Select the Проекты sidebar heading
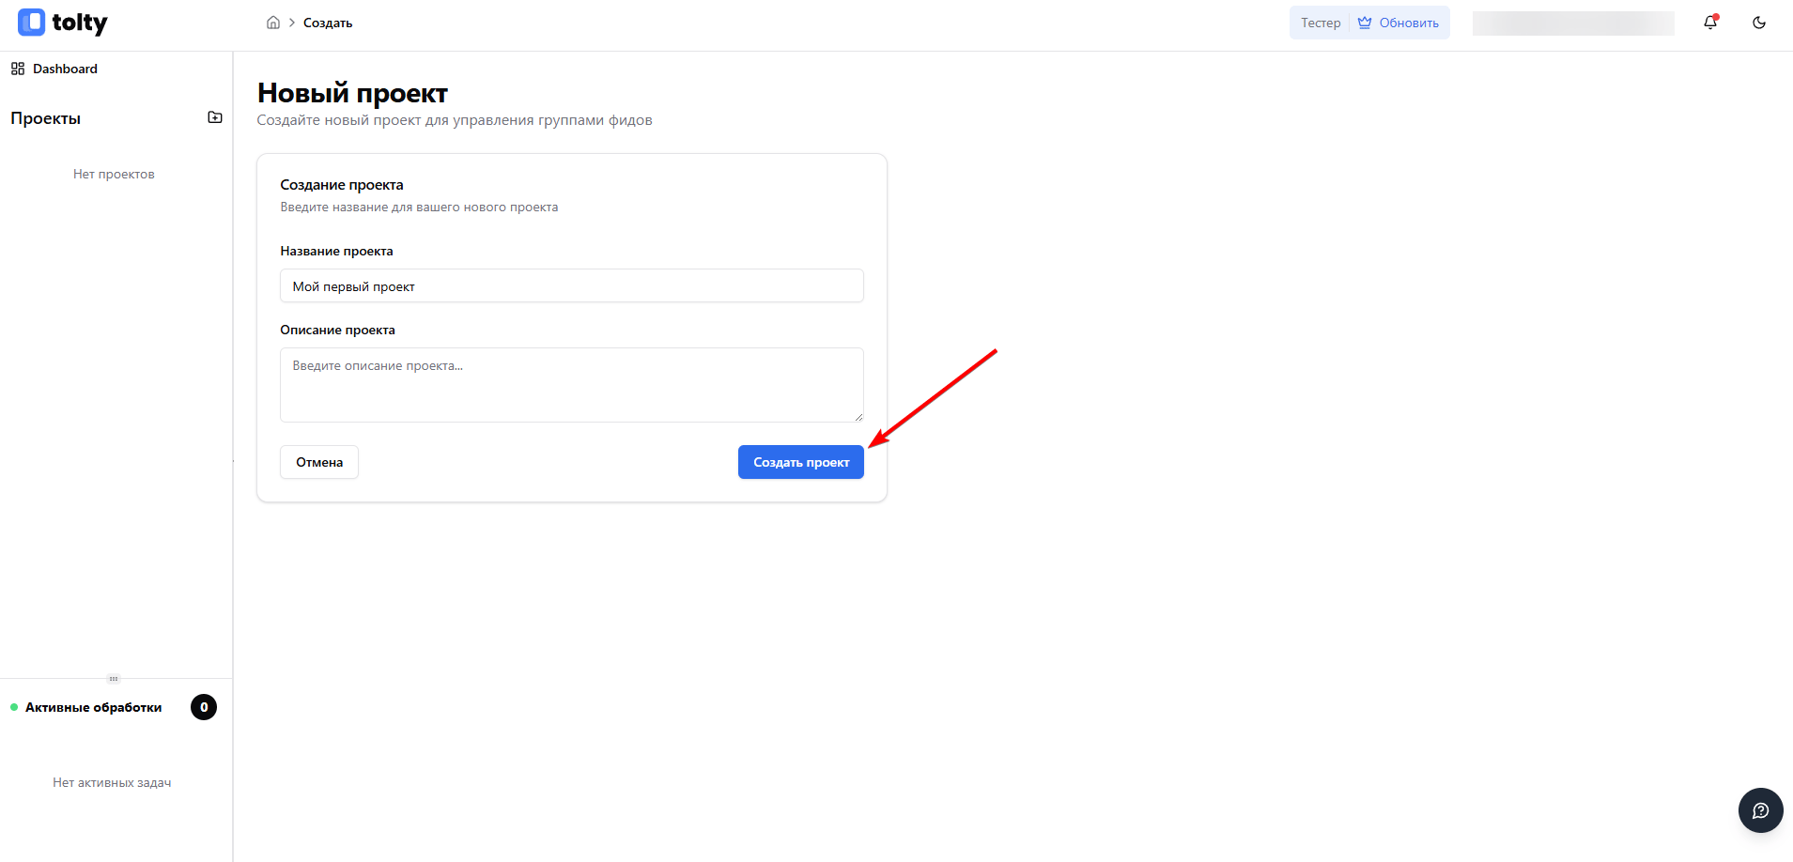The height and width of the screenshot is (862, 1793). tap(46, 118)
